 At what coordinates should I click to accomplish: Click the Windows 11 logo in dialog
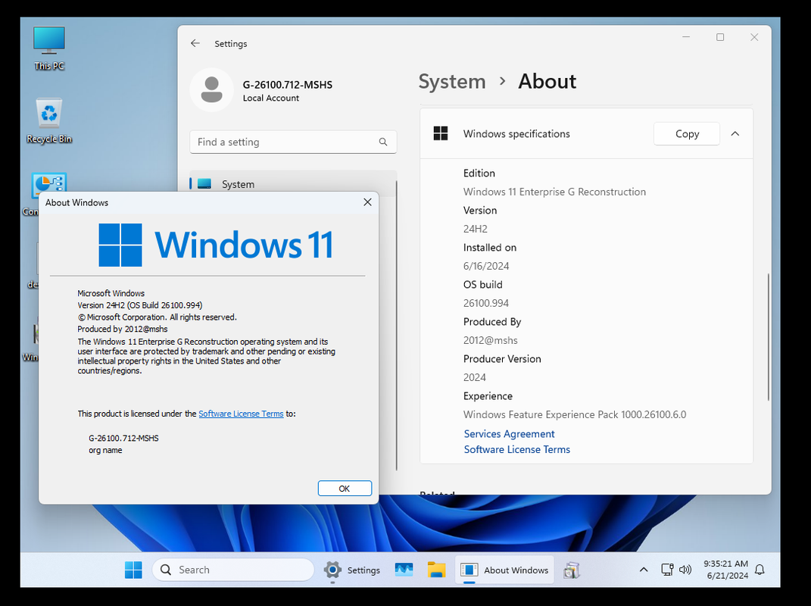(x=217, y=245)
